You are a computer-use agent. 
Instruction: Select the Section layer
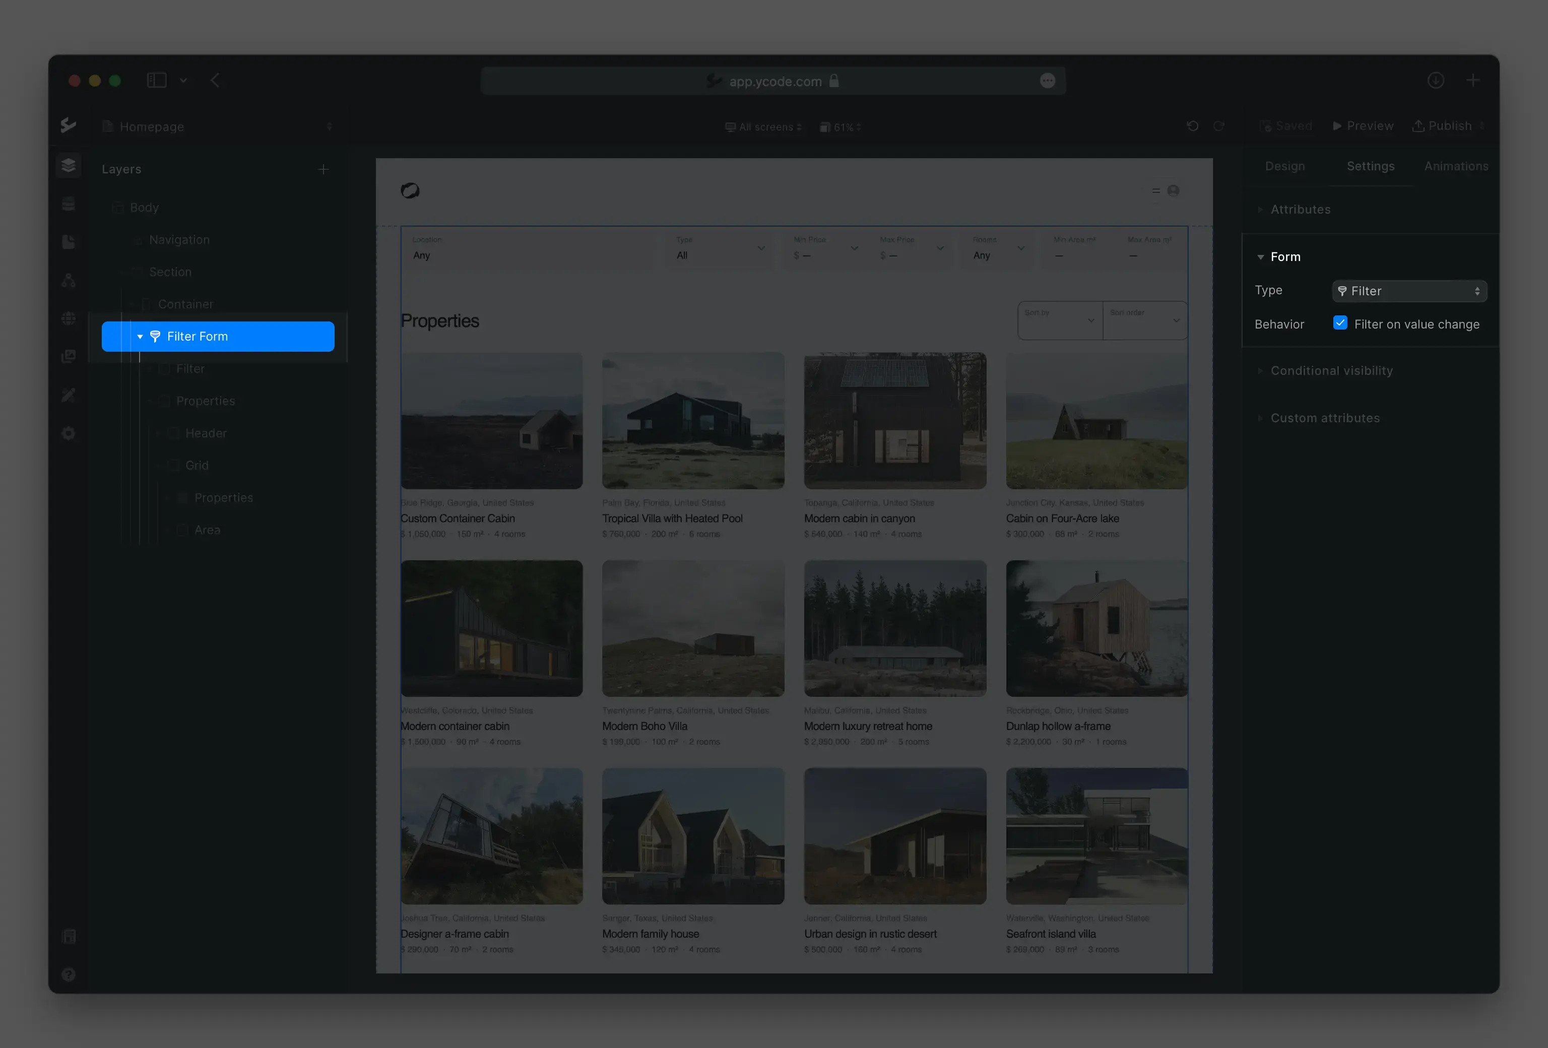point(218,272)
